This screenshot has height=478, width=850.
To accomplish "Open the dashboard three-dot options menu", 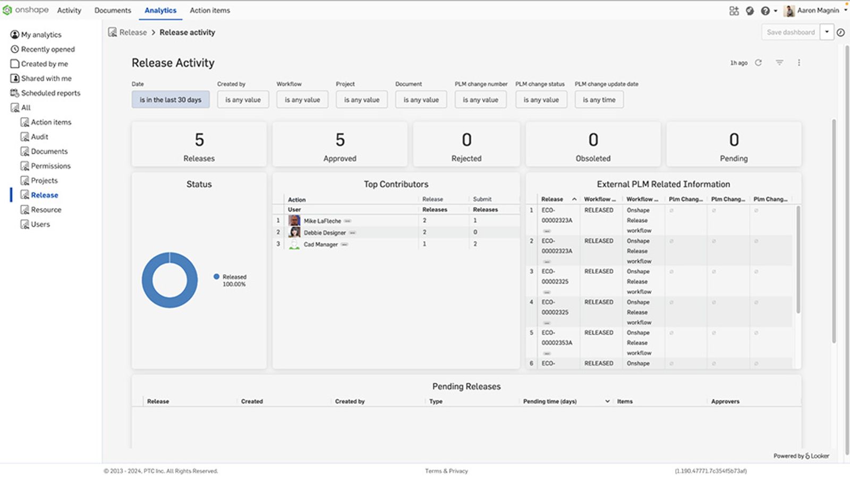I will coord(799,62).
